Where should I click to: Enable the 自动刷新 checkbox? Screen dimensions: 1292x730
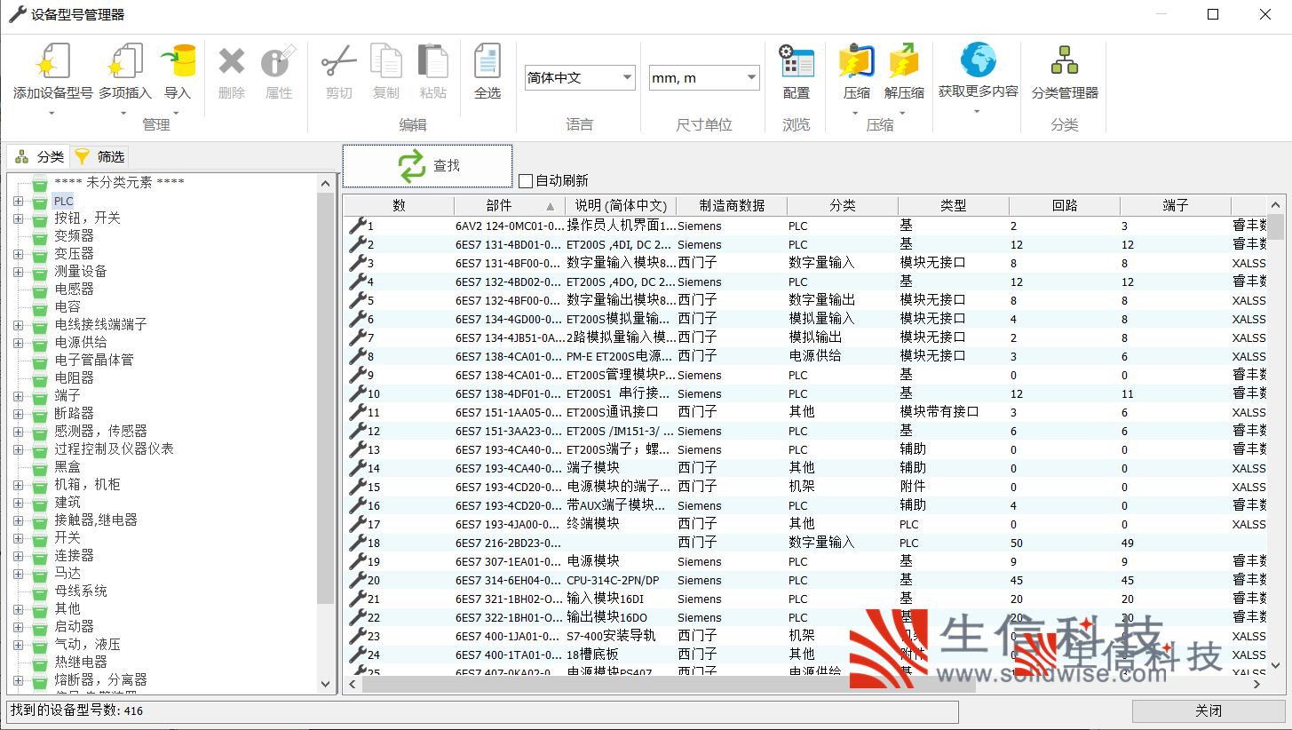pyautogui.click(x=526, y=181)
